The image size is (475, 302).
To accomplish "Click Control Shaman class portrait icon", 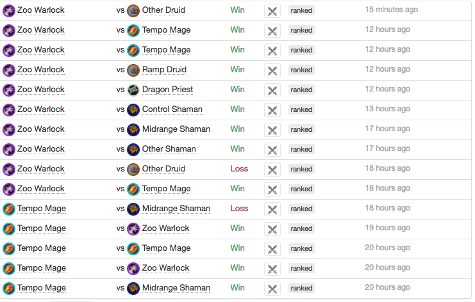I will tap(133, 110).
